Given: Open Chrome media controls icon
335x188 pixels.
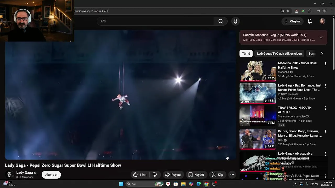Looking at the screenshot, I should pyautogui.click(x=319, y=11).
